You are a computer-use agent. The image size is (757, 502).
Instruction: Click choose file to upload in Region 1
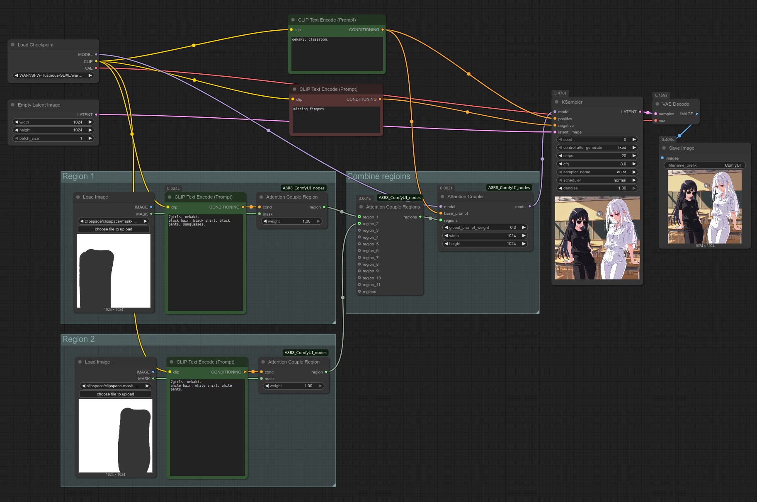(x=113, y=229)
